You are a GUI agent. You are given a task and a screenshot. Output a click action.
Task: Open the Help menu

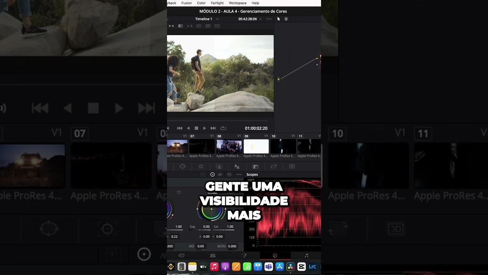[255, 3]
